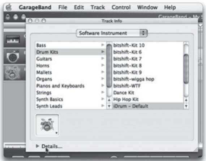Choose the bitshift-wigga hop preset
Viewport: 206px width, 161px height.
click(x=148, y=79)
